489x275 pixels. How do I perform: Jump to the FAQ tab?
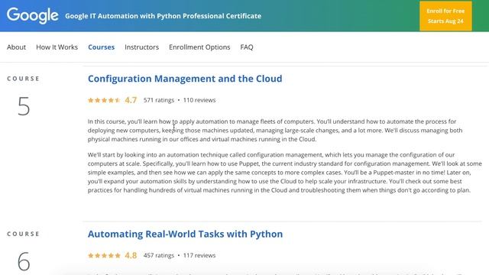point(246,47)
